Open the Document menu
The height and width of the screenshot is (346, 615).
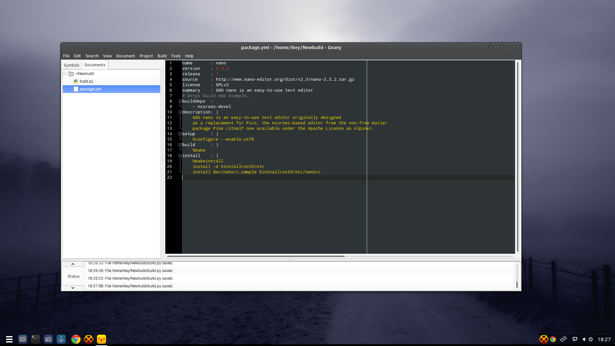pyautogui.click(x=126, y=56)
